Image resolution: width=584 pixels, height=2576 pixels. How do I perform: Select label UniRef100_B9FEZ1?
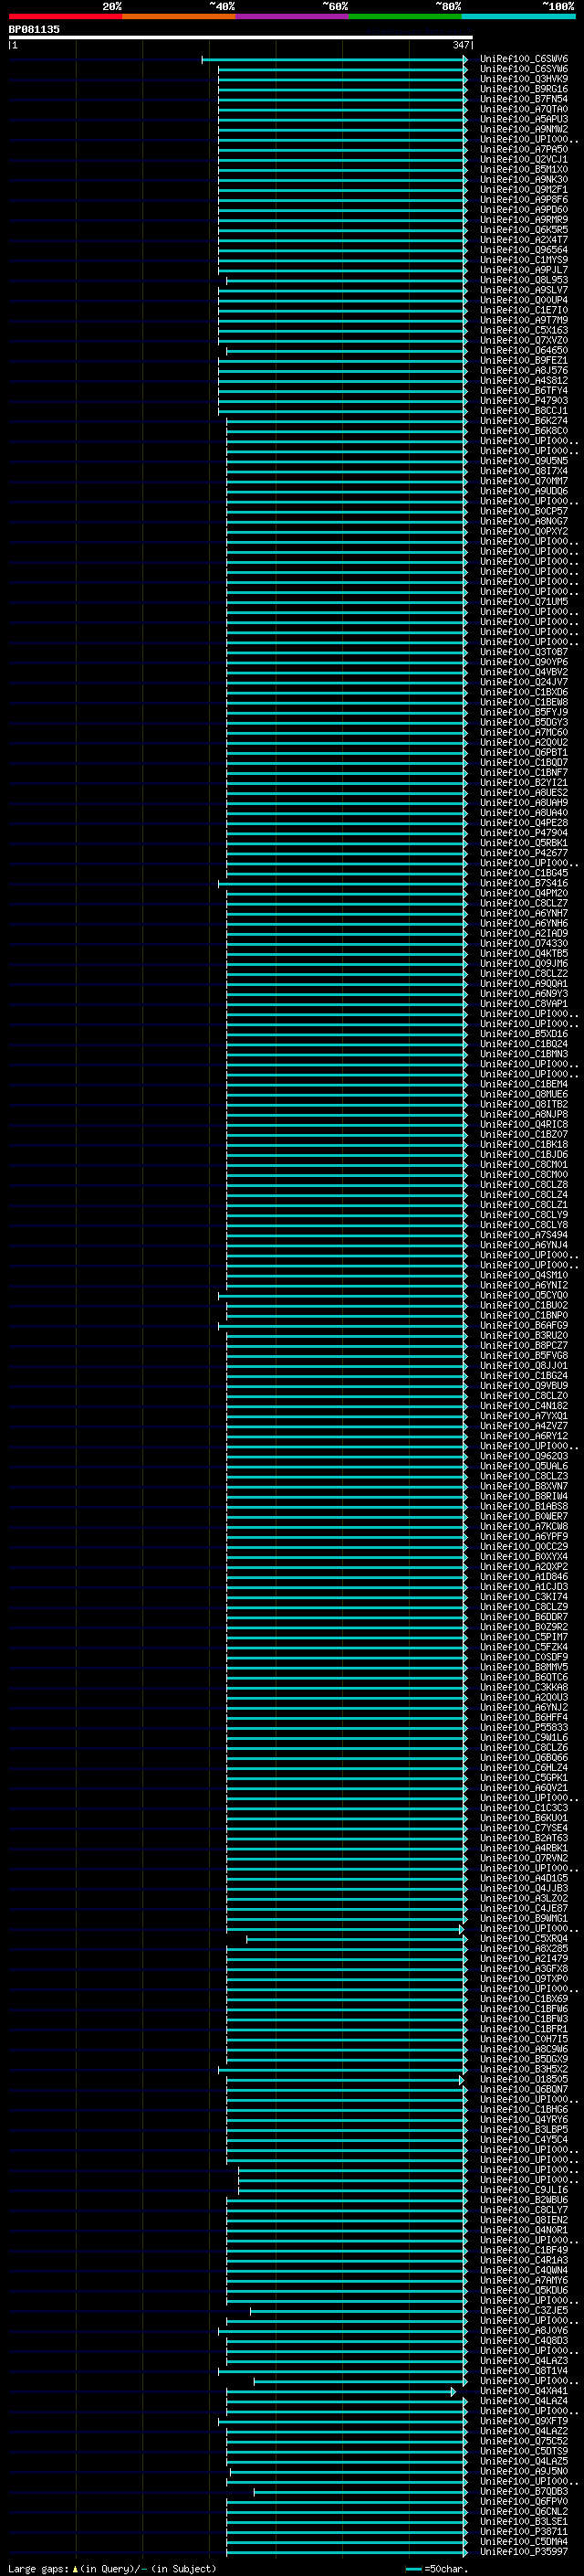[x=523, y=360]
